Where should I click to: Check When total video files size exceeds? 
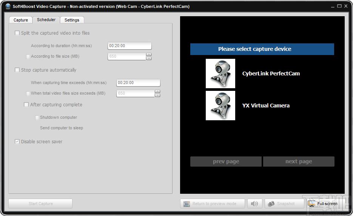(x=28, y=93)
